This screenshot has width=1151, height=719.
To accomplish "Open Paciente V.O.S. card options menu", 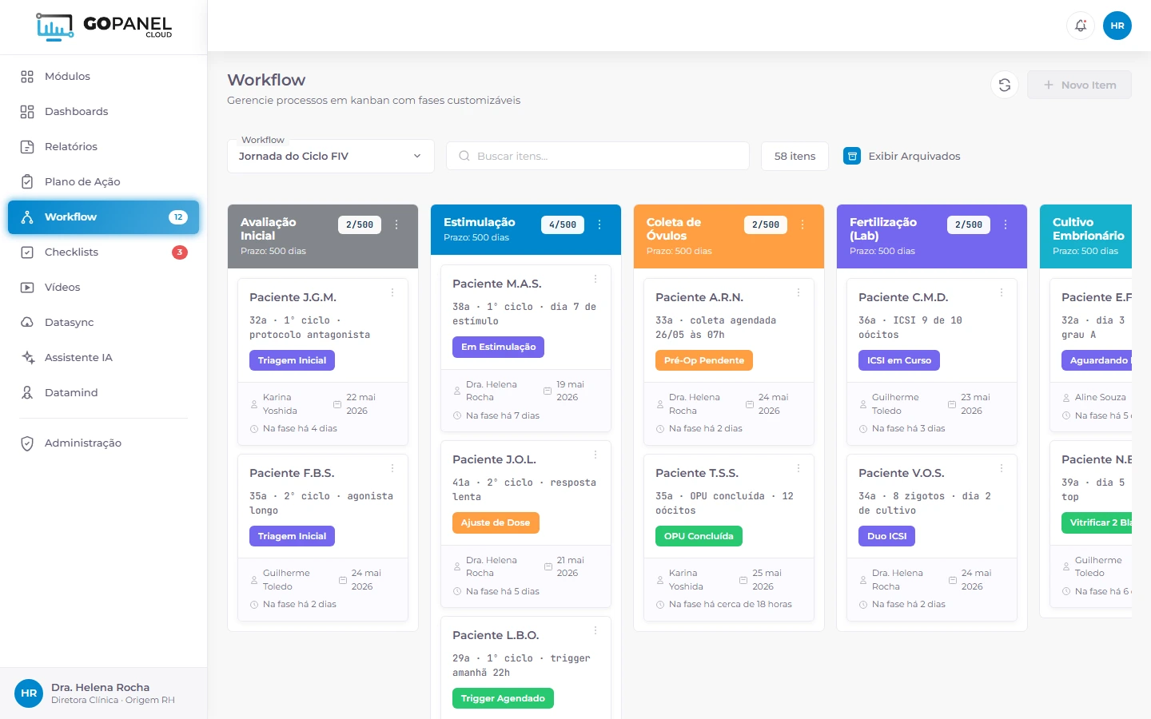I will pos(1002,468).
